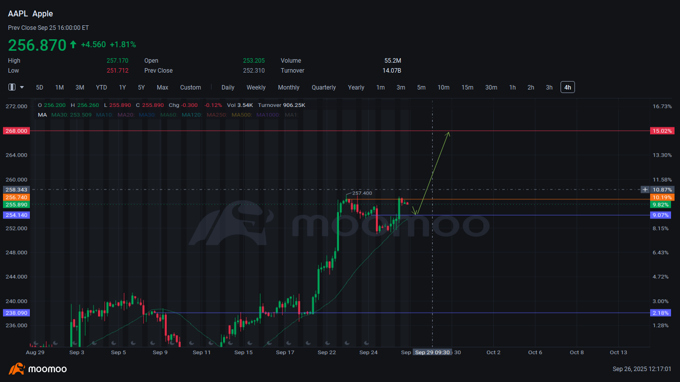Click the red 268.000 price line label
The height and width of the screenshot is (382, 680).
coord(16,131)
